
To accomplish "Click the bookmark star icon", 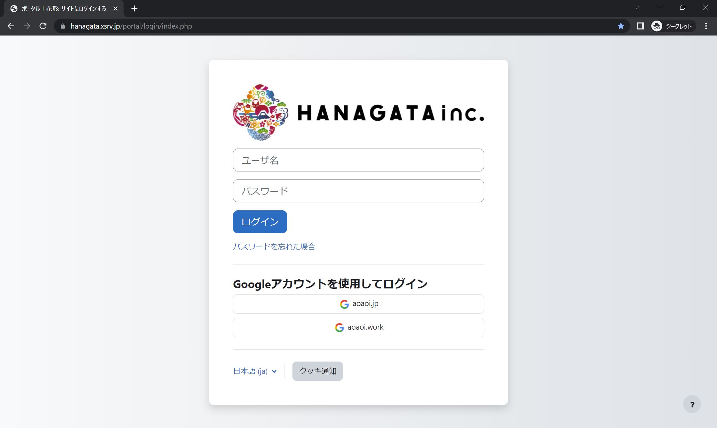I will coord(621,26).
